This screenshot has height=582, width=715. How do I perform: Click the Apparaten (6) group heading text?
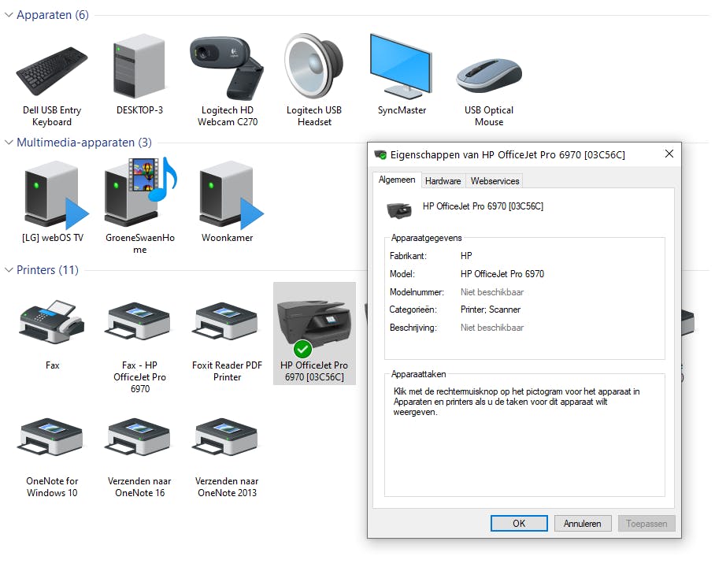(53, 15)
